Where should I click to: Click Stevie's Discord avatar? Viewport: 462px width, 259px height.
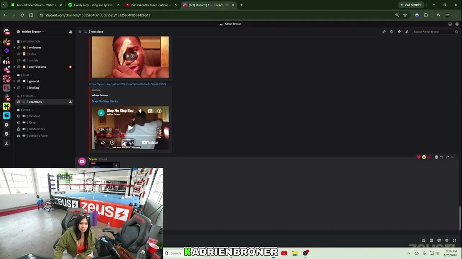(x=82, y=162)
